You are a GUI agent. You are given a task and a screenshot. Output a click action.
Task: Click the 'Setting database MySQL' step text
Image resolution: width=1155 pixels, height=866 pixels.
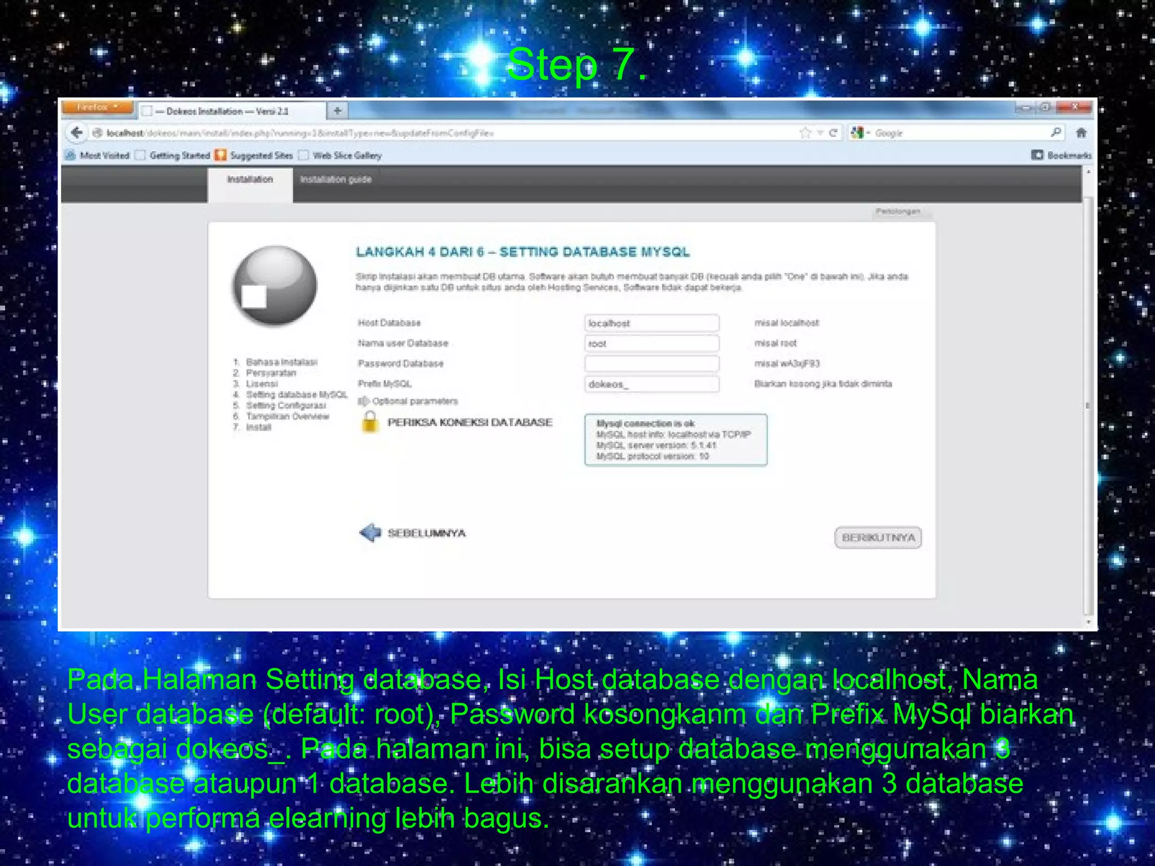tap(297, 395)
